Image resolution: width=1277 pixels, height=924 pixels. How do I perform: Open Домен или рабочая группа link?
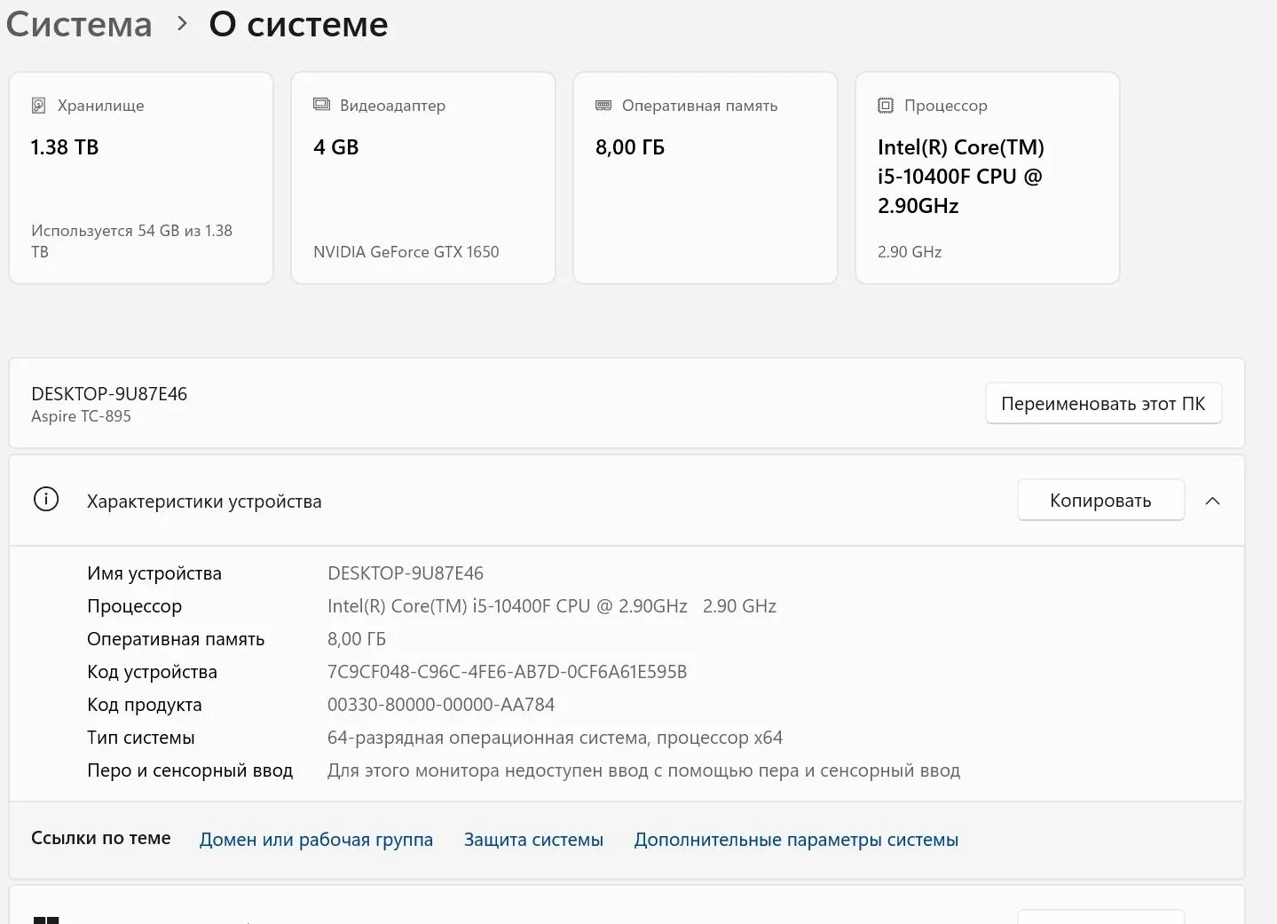[316, 840]
